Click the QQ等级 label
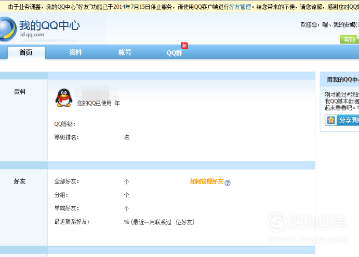Image resolution: width=359 pixels, height=257 pixels. point(65,124)
